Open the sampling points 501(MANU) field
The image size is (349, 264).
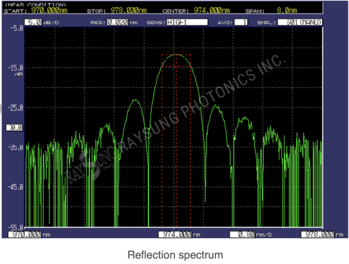pos(300,22)
